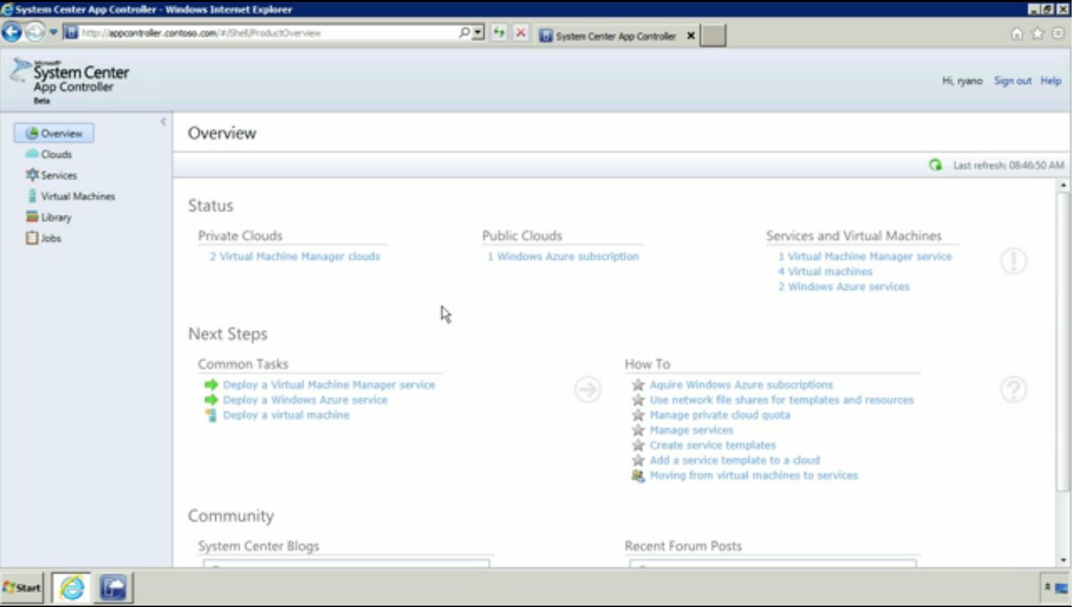This screenshot has width=1073, height=607.
Task: Open the Manage services how-to link
Action: pyautogui.click(x=691, y=430)
